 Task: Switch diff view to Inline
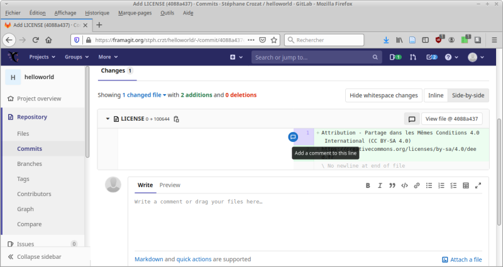coord(436,95)
